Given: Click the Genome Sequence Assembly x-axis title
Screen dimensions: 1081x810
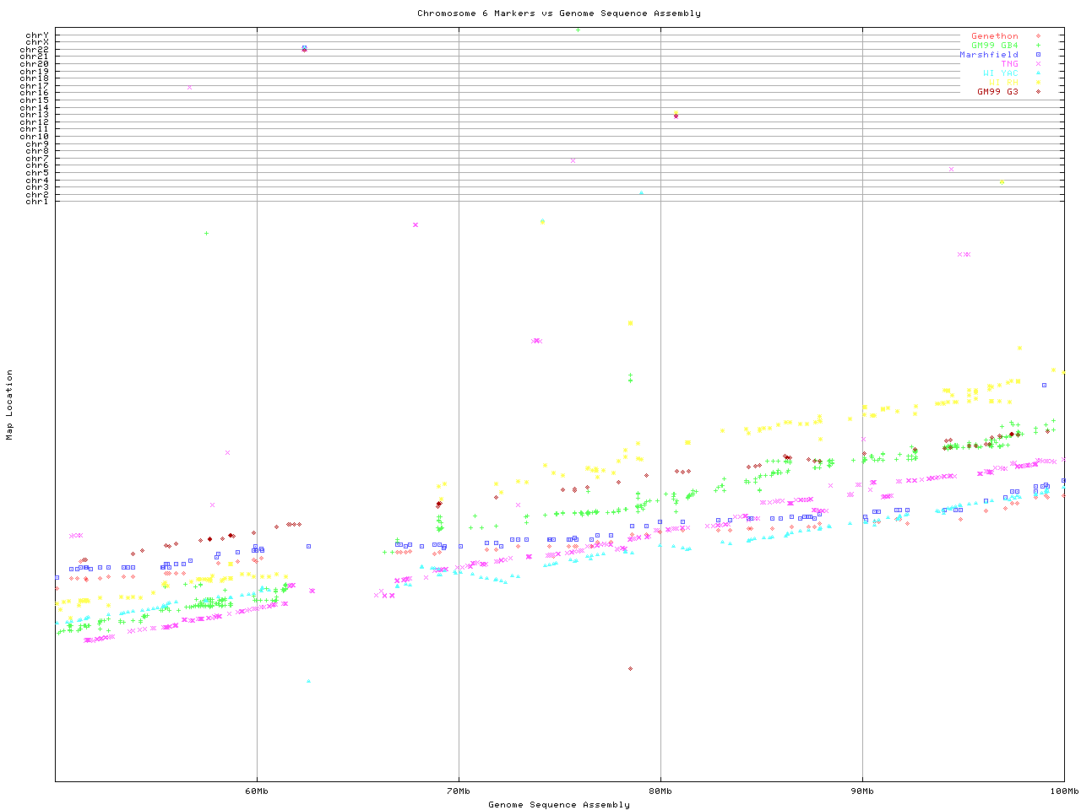Looking at the screenshot, I should [558, 804].
